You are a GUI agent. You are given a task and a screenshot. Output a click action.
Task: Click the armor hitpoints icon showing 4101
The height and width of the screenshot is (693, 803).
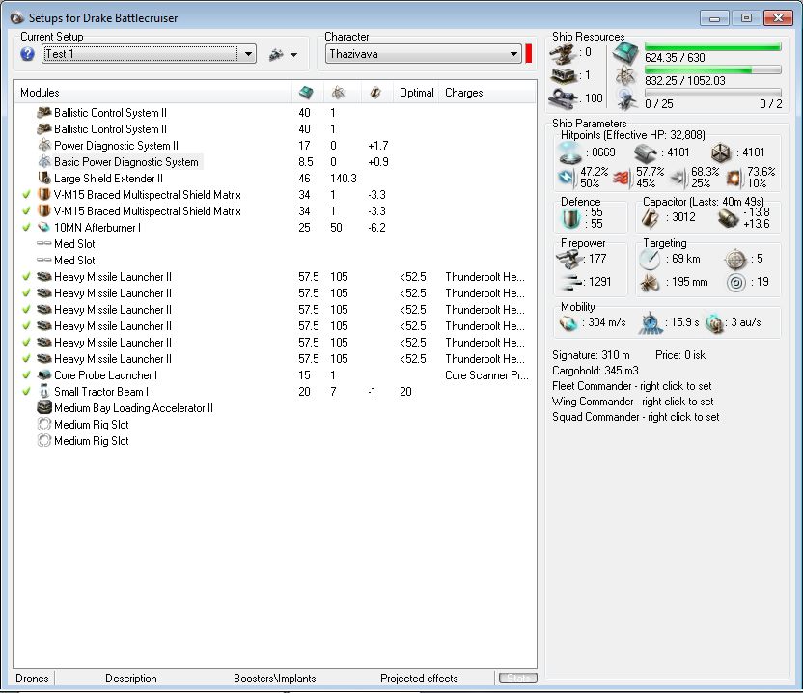click(646, 152)
